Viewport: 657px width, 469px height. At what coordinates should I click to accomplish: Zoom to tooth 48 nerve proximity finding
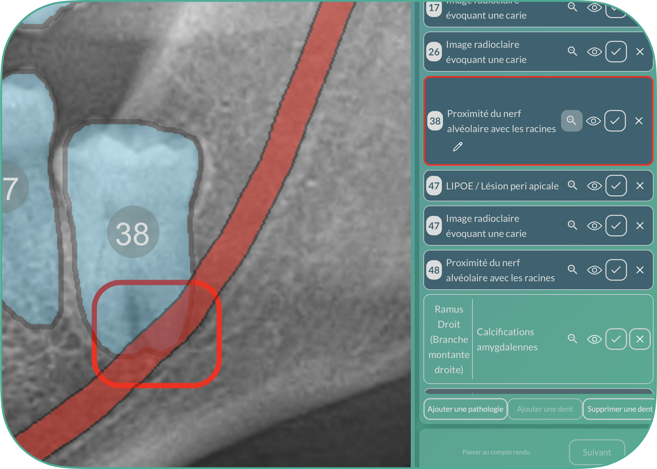(x=572, y=269)
